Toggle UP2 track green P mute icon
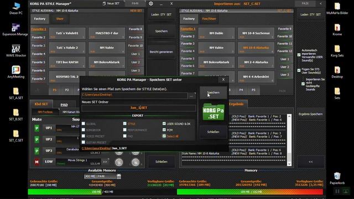This screenshot has width=354, height=199. coord(37,139)
